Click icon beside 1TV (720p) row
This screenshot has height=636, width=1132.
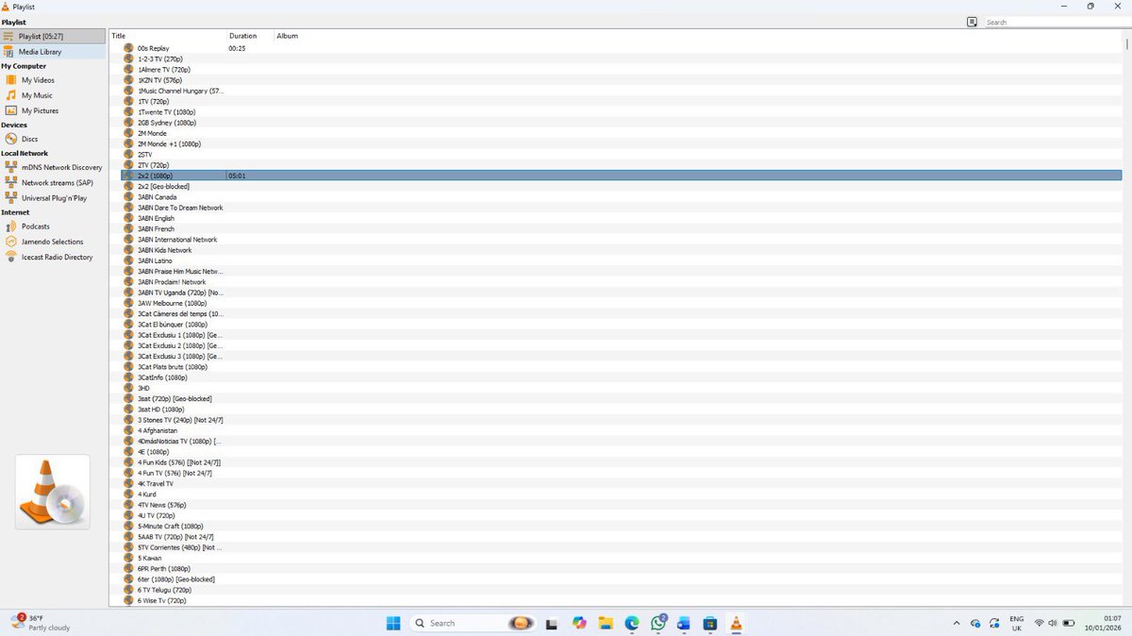click(129, 101)
